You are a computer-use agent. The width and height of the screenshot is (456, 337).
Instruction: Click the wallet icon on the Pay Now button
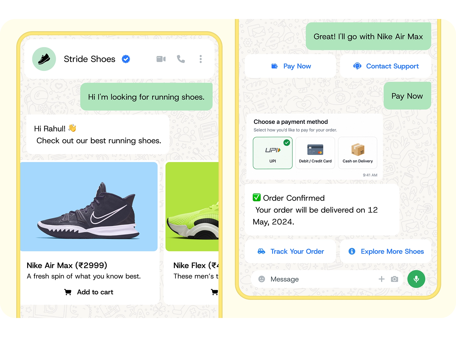[x=275, y=66]
